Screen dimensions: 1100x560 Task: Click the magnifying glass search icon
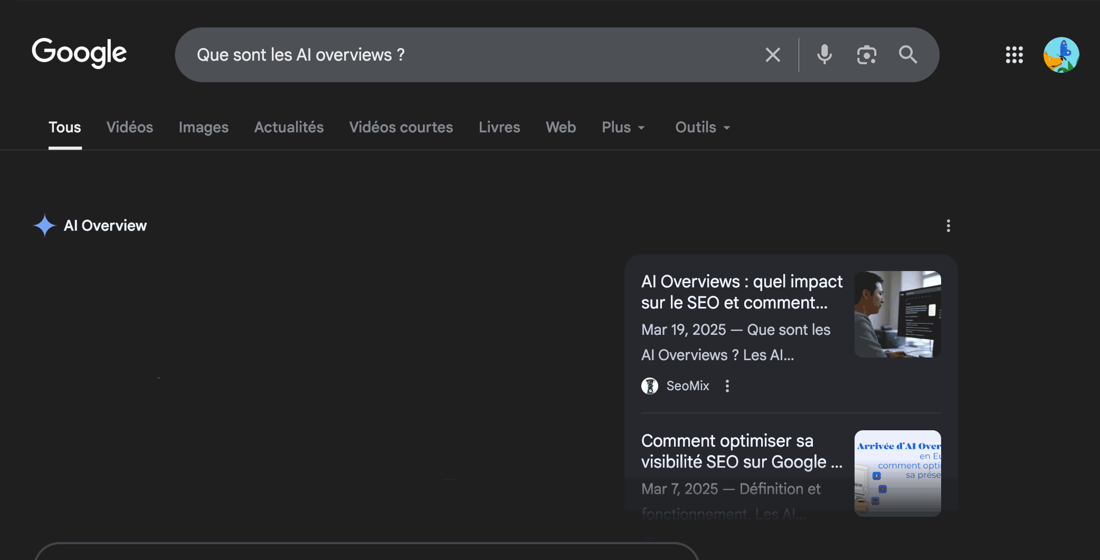(908, 55)
